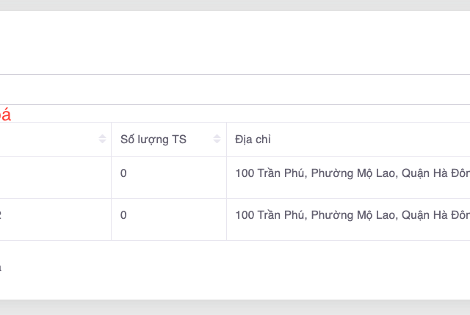Sort by the Số lượng TS header label
470x315 pixels.
[153, 140]
